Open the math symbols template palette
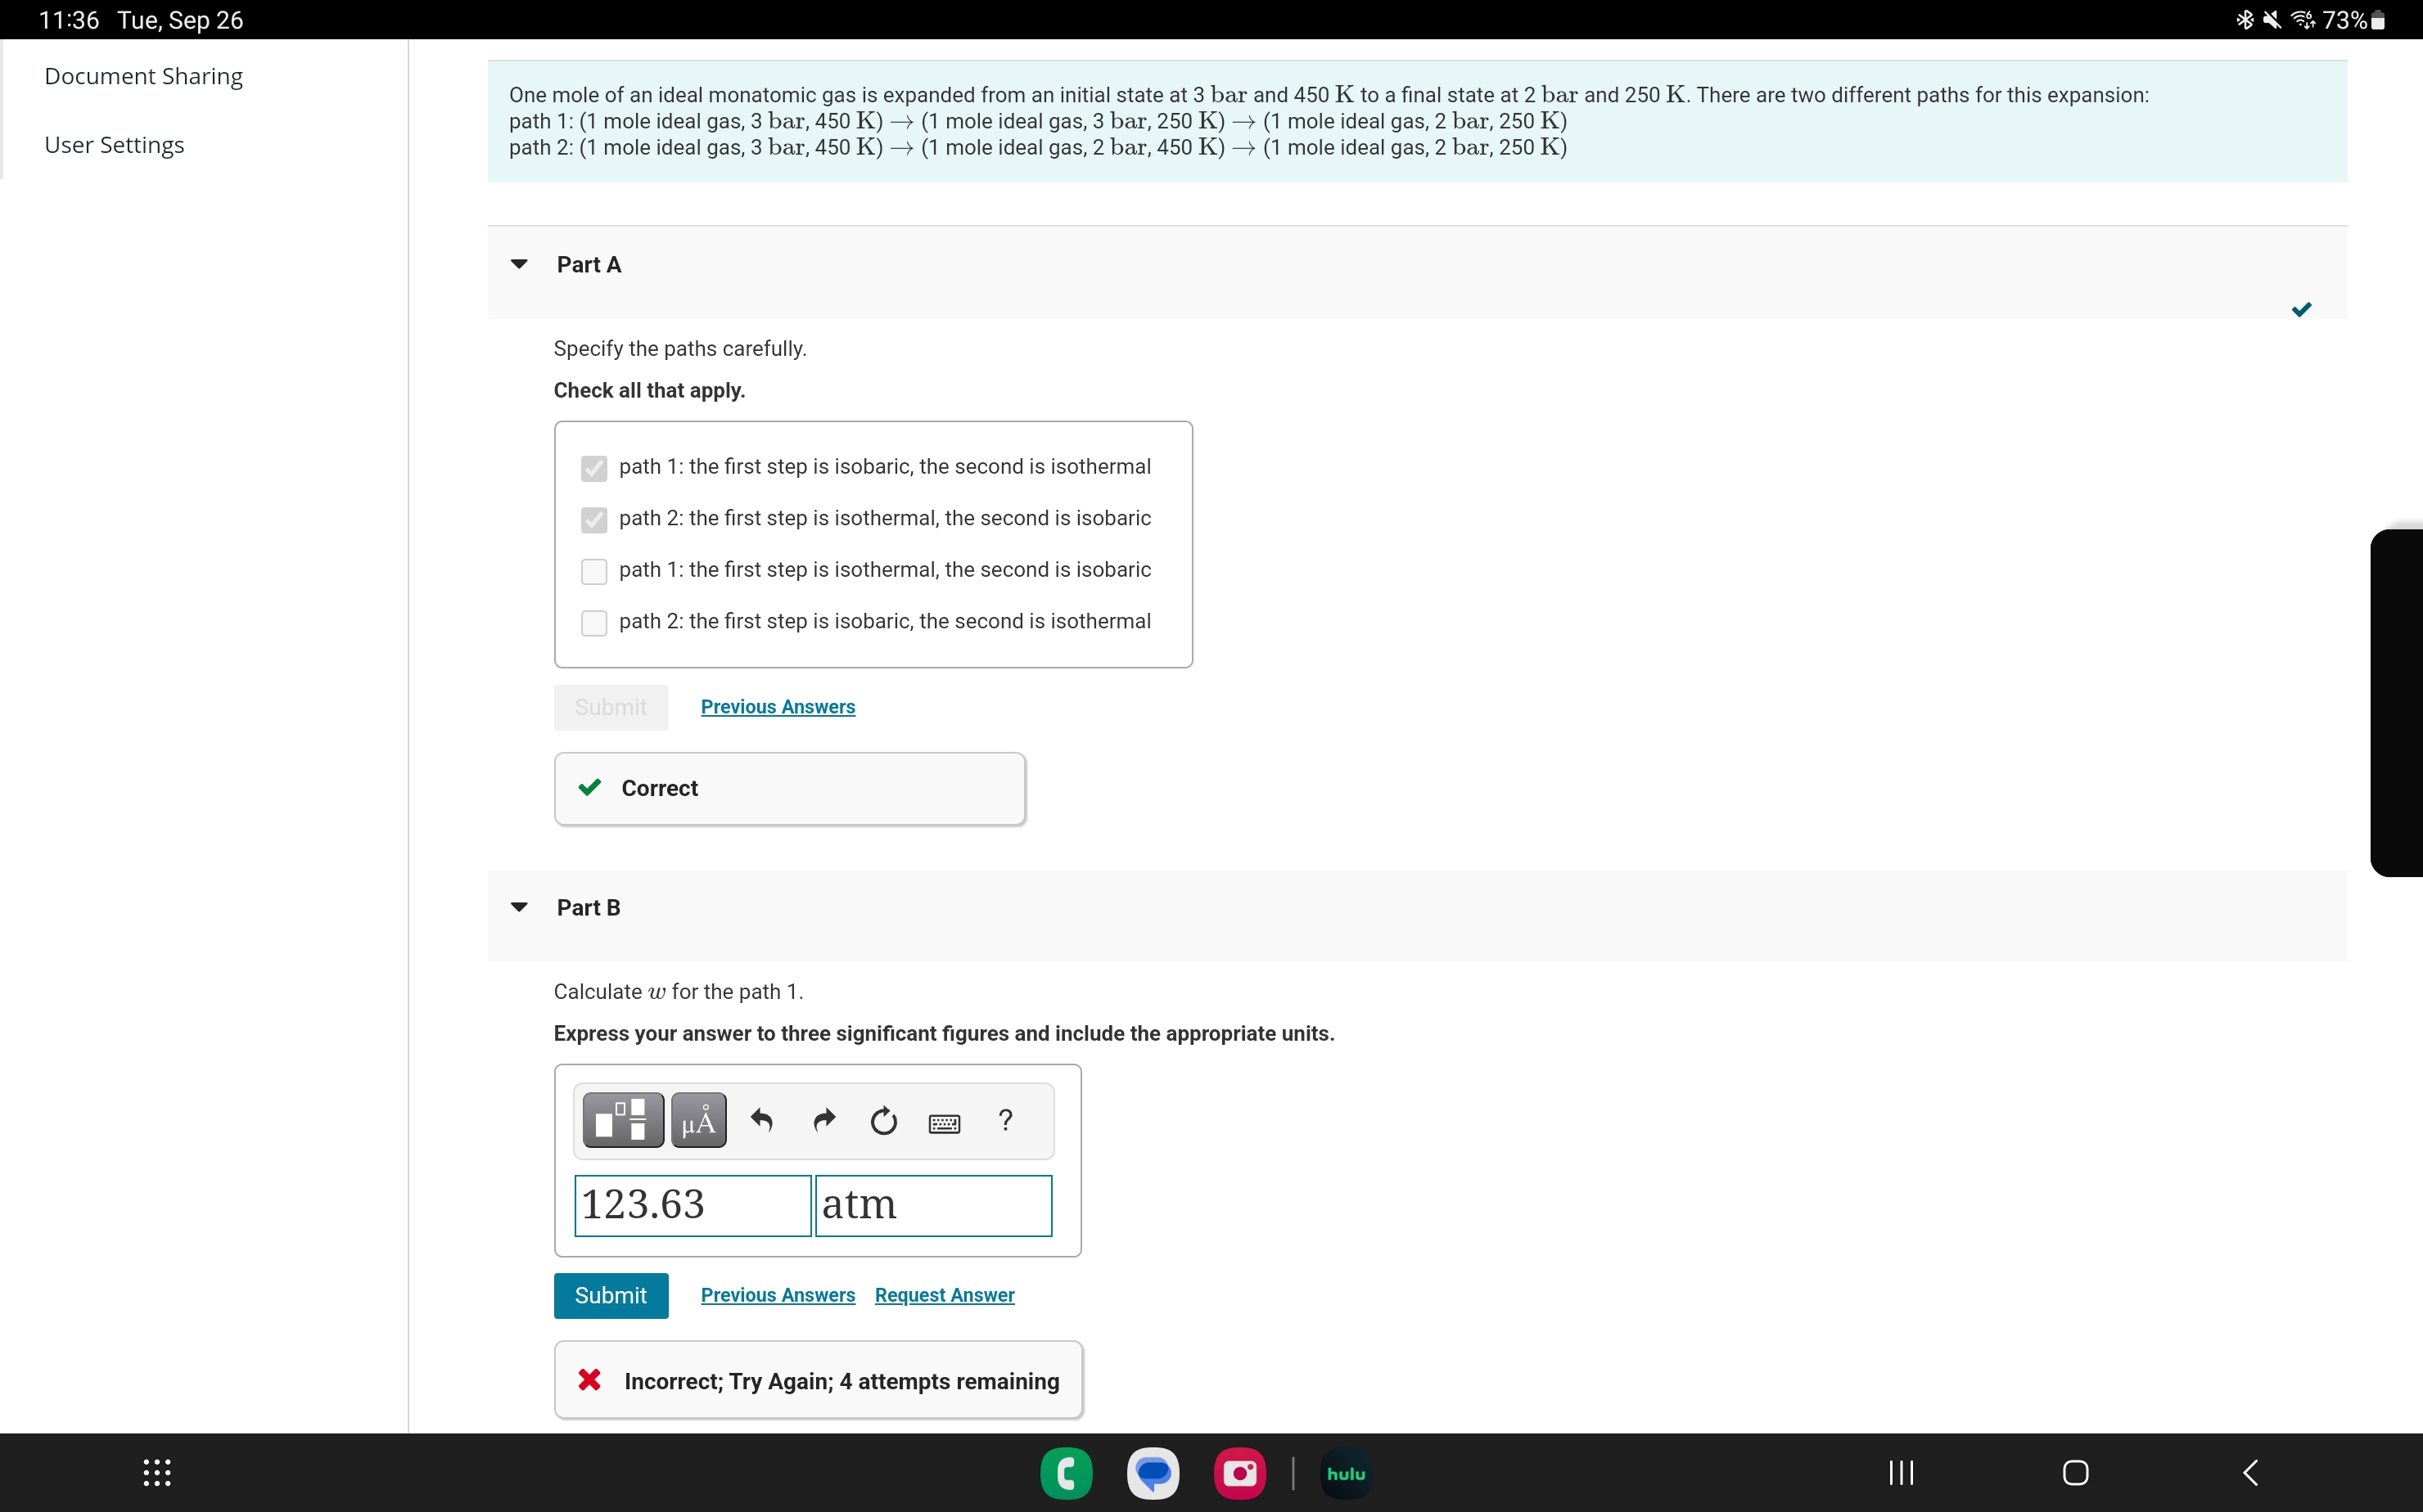The height and width of the screenshot is (1512, 2423). (621, 1120)
